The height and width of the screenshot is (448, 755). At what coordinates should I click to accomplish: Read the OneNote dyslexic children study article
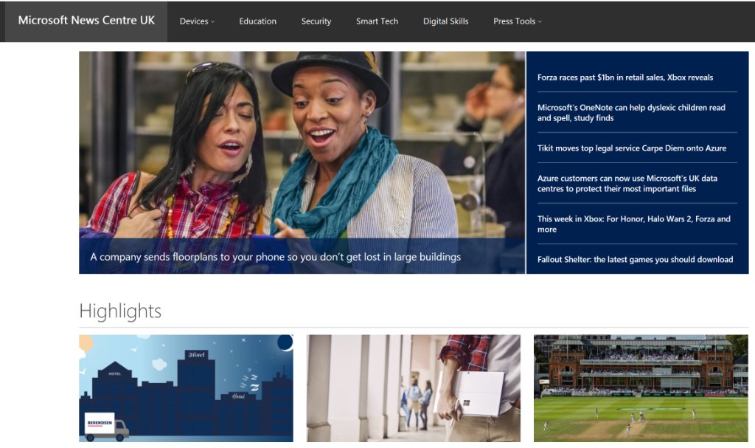(631, 112)
